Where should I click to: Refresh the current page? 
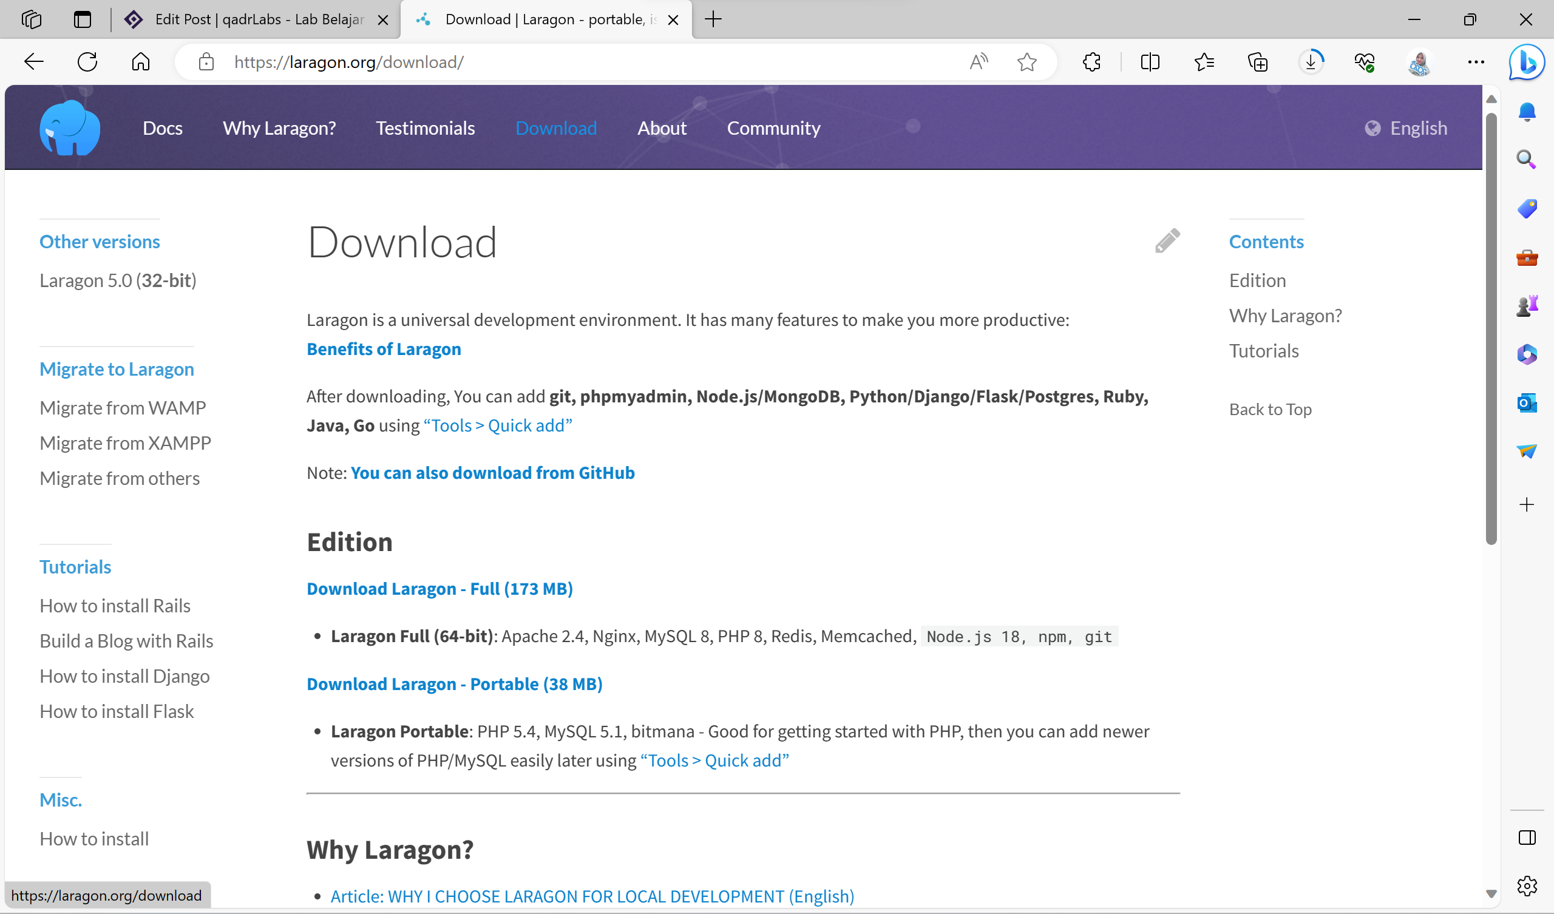(87, 62)
